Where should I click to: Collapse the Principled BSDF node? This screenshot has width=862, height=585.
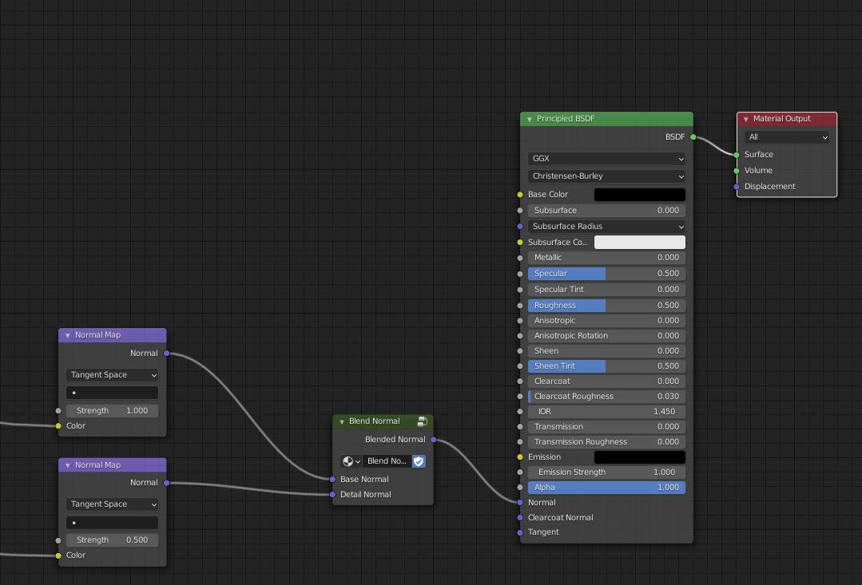point(530,119)
